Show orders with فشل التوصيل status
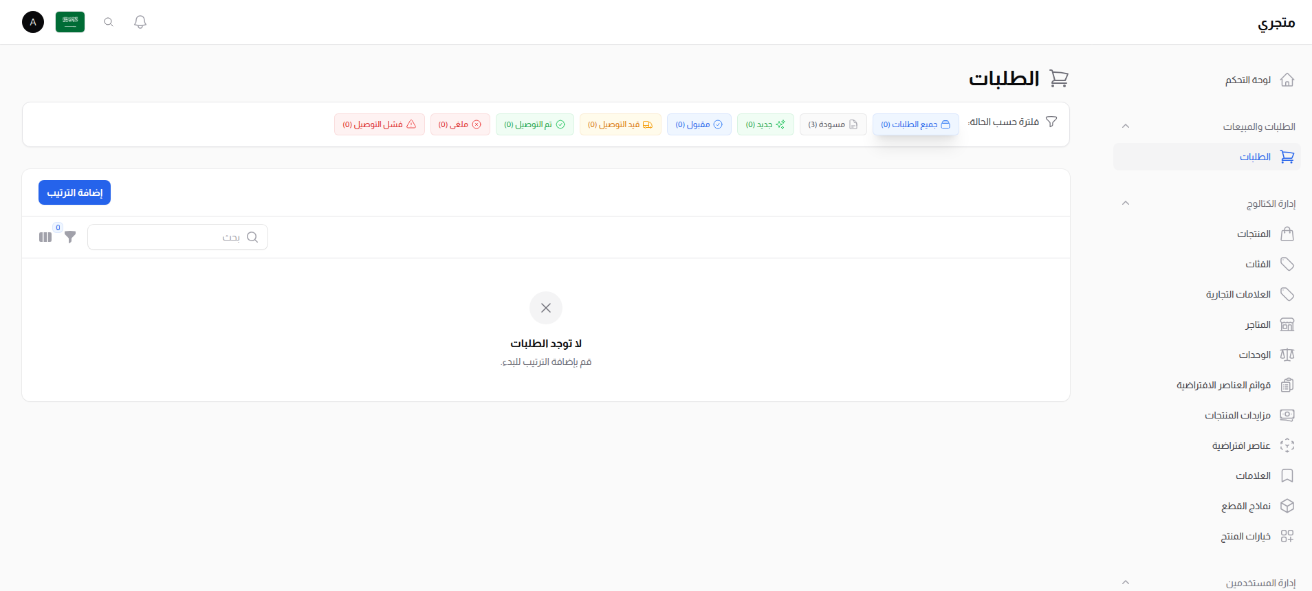 pos(379,124)
